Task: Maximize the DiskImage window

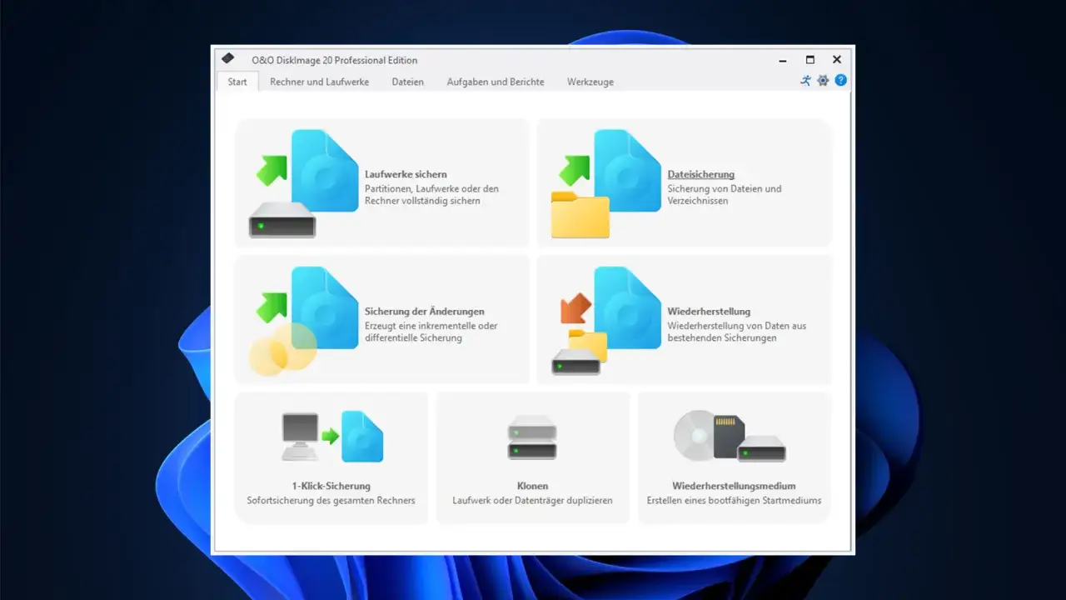Action: [810, 60]
